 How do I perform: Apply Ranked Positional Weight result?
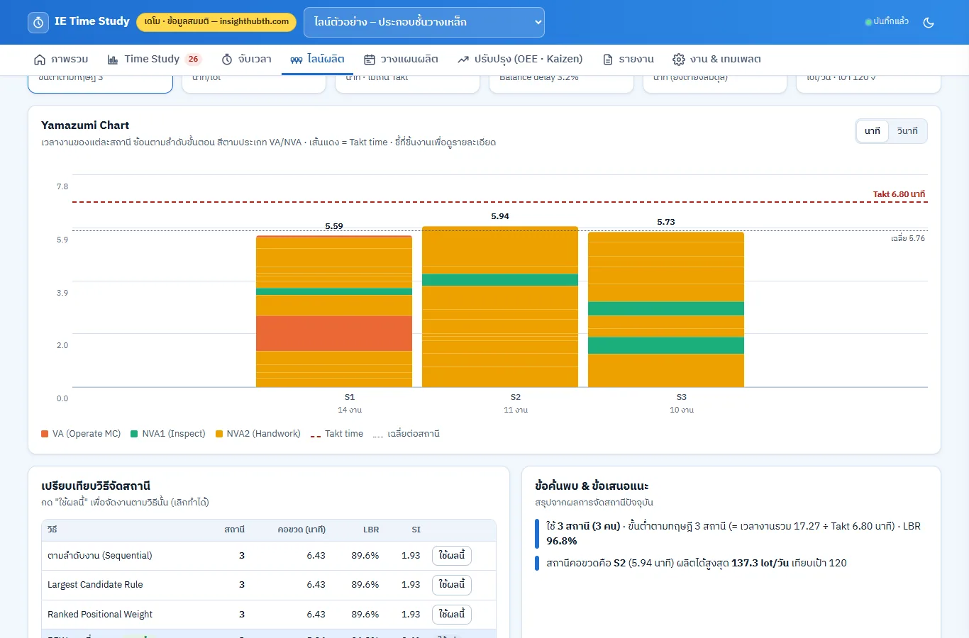pos(452,615)
